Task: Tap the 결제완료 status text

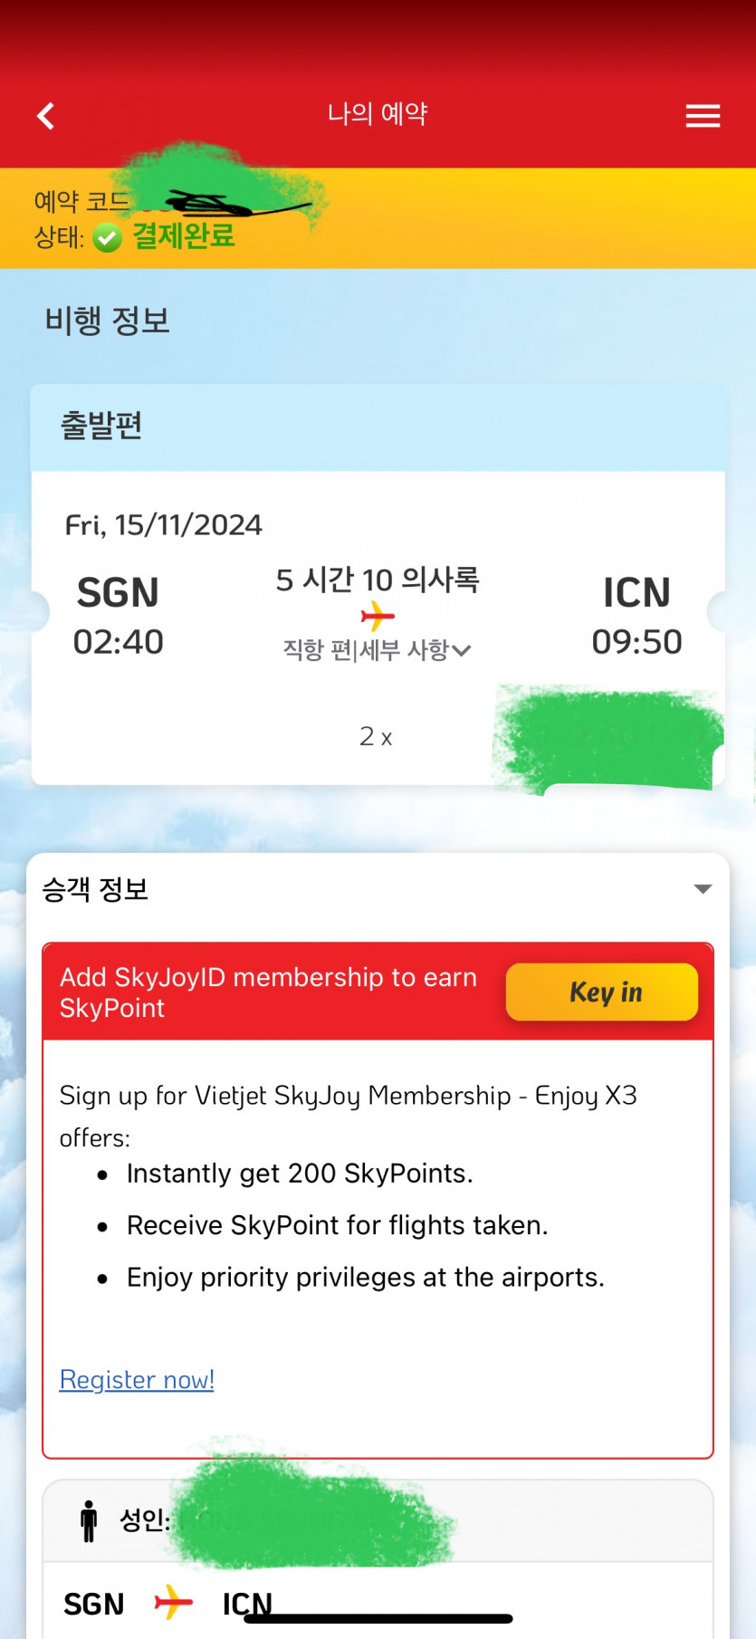Action: coord(184,236)
